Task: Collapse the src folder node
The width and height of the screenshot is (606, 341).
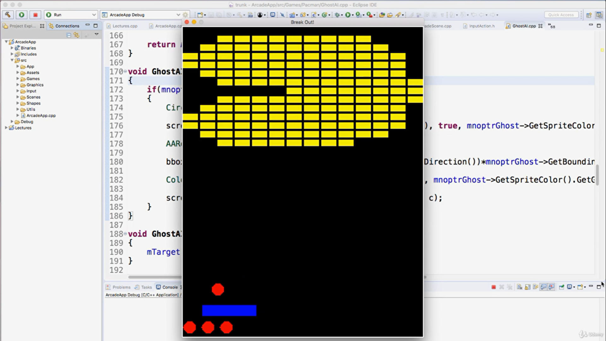Action: (x=12, y=60)
